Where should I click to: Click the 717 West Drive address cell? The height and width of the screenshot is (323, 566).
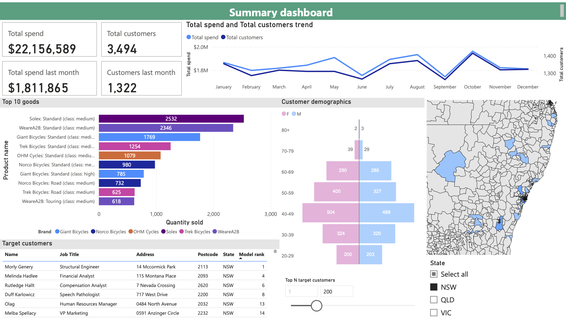pyautogui.click(x=152, y=294)
